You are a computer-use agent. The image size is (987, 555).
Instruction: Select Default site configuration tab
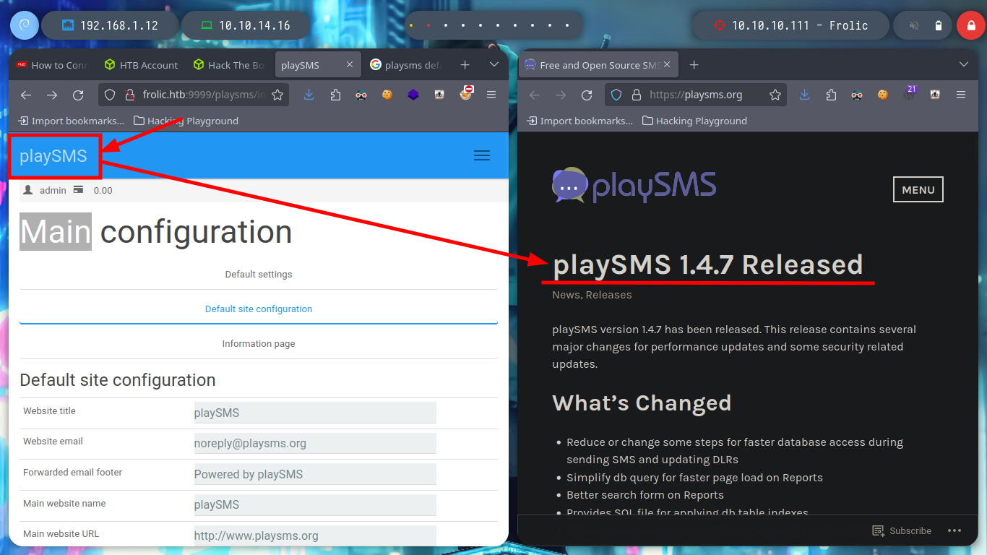[259, 309]
